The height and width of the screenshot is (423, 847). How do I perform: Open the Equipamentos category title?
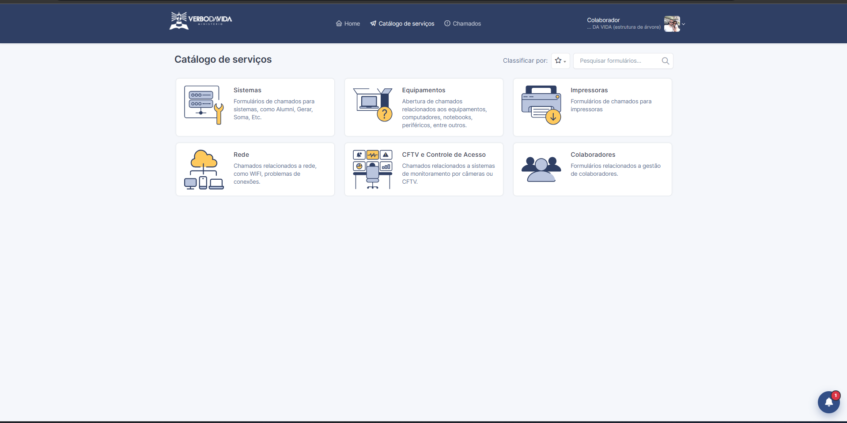(x=423, y=90)
